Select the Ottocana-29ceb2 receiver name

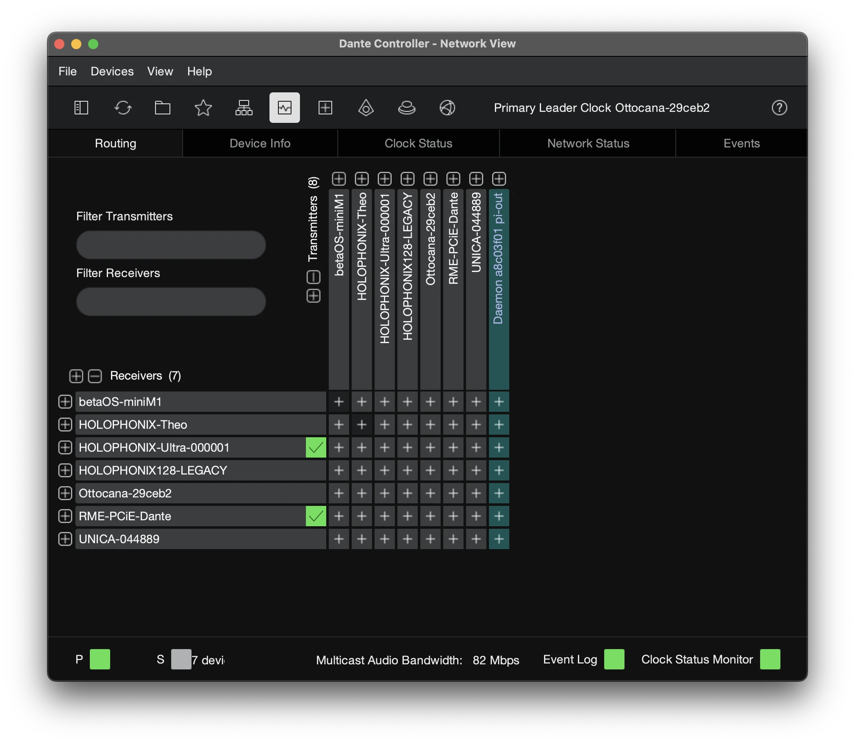[125, 493]
